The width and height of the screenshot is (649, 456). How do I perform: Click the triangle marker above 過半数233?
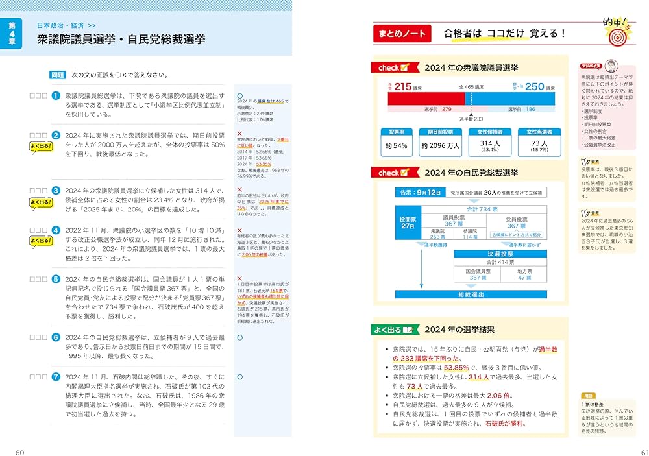[471, 114]
